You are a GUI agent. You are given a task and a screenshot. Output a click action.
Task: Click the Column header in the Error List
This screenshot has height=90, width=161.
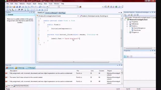pos(102,71)
